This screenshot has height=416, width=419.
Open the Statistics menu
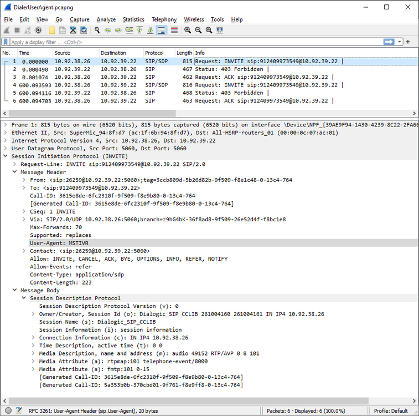133,19
